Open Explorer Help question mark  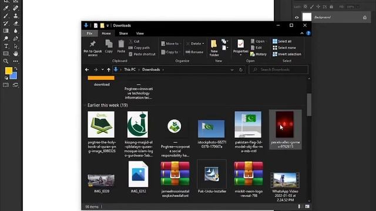pos(308,33)
